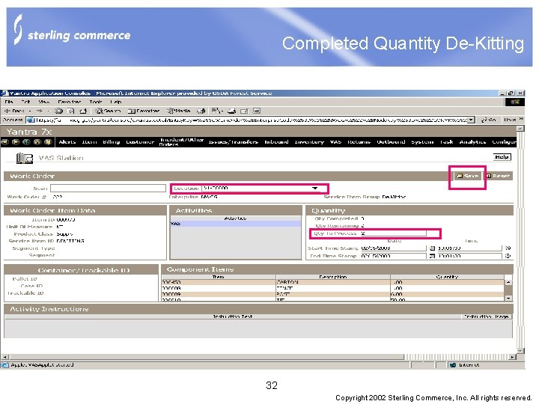The image size is (539, 404).
Task: Click the Yantra forward navigation icon
Action: click(16, 141)
